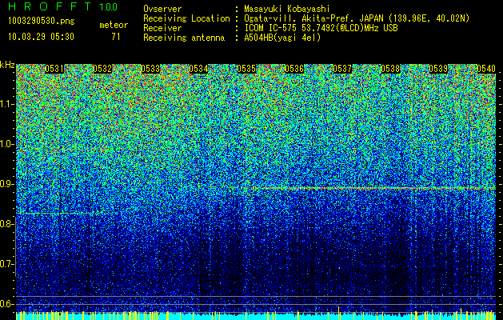The image size is (503, 320).
Task: Click the 'Receiver' field label
Action: [162, 28]
